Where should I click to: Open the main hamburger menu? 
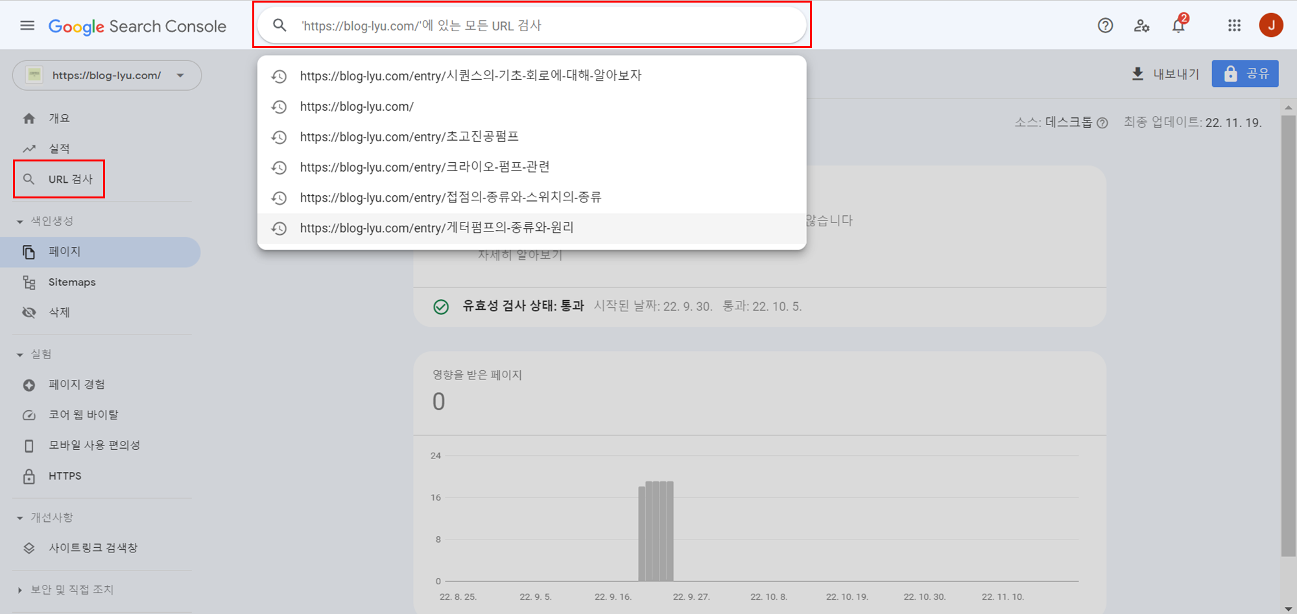(x=27, y=26)
